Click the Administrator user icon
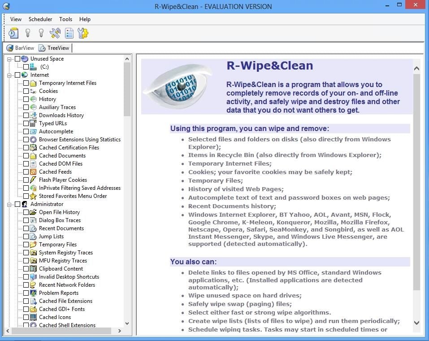 [25, 204]
